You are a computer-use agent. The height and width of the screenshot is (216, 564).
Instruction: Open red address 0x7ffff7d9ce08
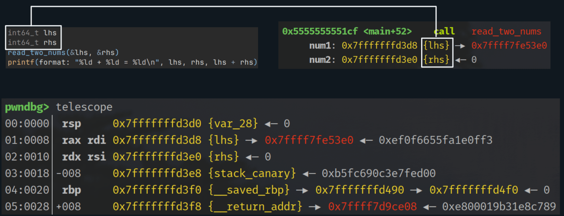click(372, 206)
